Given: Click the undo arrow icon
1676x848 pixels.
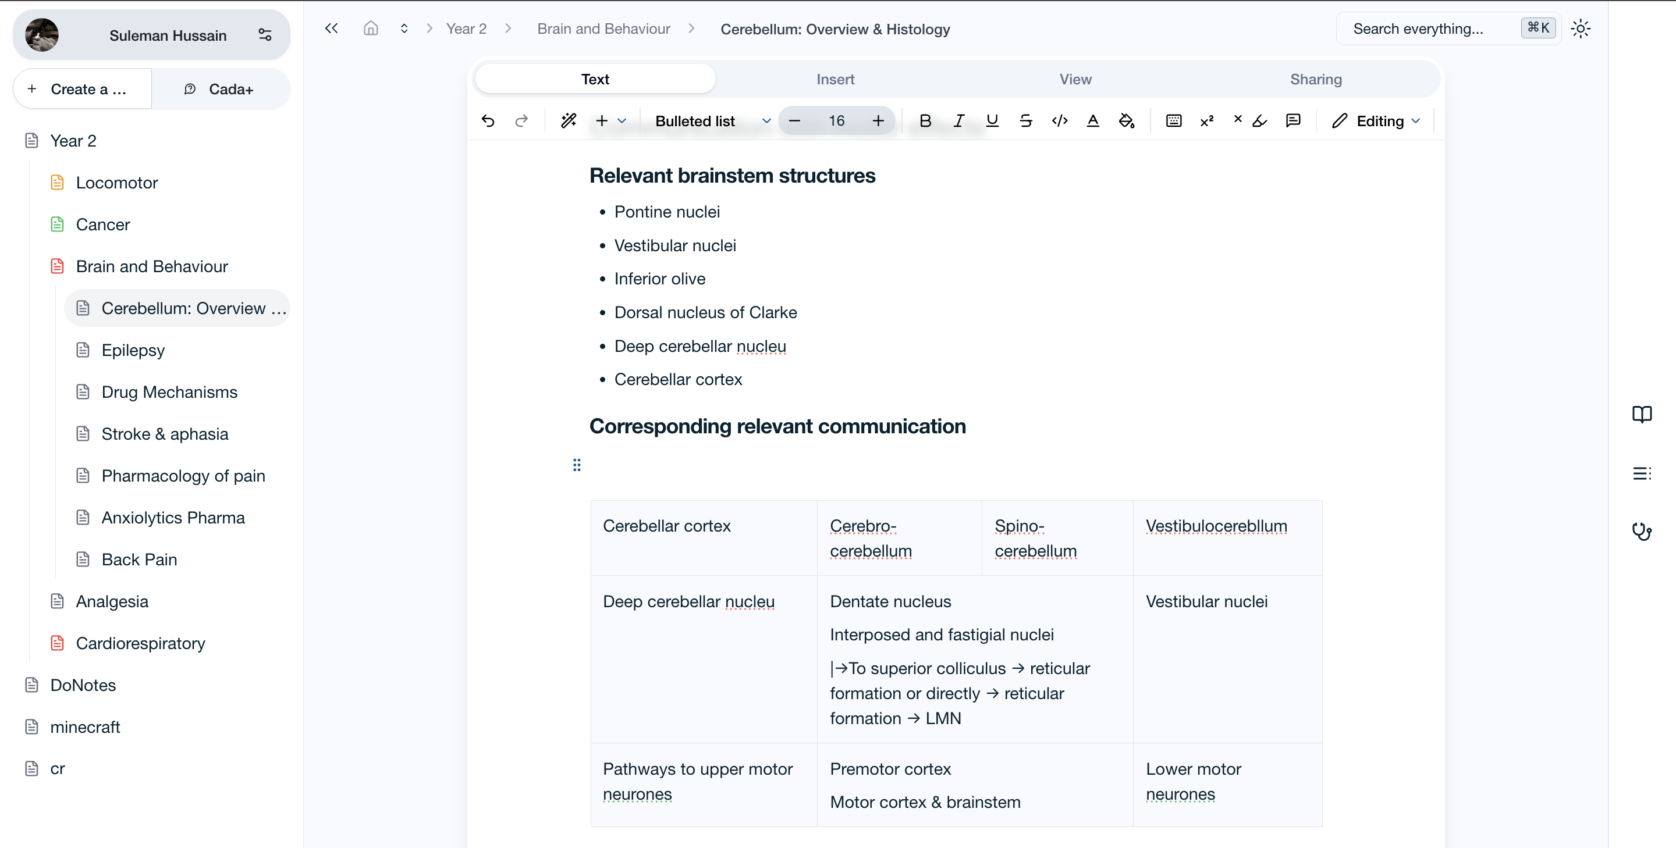Looking at the screenshot, I should point(488,121).
